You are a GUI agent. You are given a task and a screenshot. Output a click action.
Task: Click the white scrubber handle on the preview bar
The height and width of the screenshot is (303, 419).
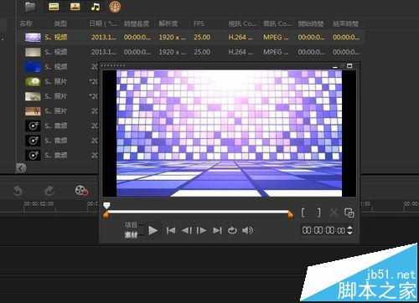point(106,206)
